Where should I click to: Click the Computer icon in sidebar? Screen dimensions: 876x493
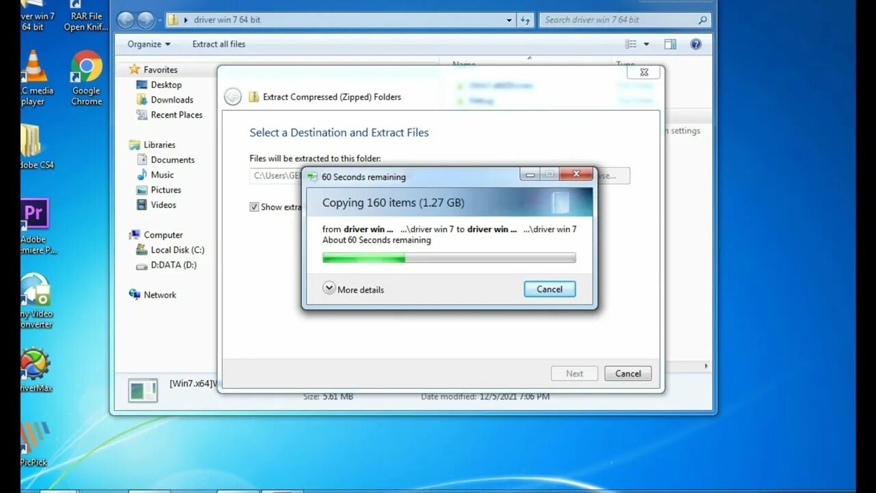[134, 235]
